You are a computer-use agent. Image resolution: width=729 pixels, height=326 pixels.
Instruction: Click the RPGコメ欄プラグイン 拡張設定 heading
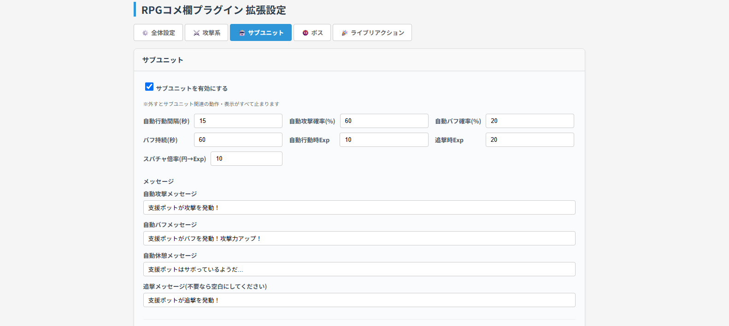click(x=213, y=10)
